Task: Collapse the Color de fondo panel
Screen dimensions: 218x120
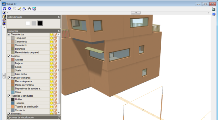Action: (x=59, y=17)
